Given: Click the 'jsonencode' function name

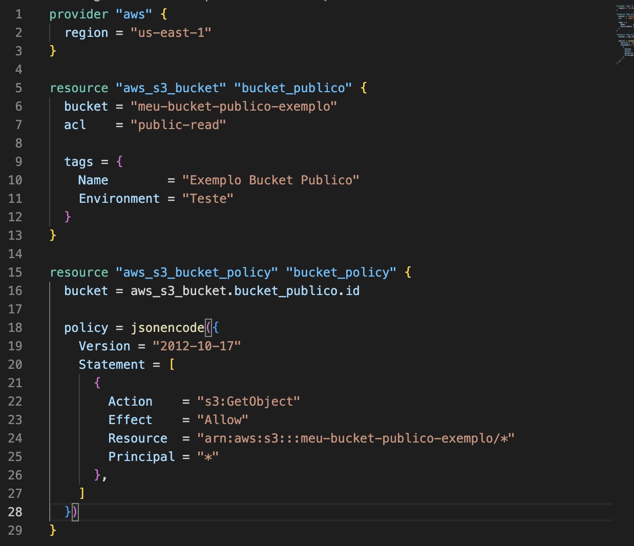Looking at the screenshot, I should (167, 328).
